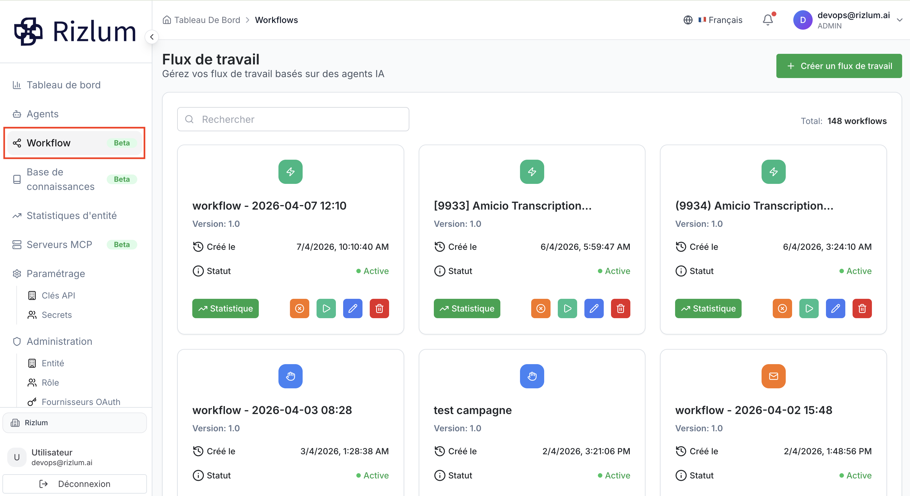This screenshot has width=910, height=496.
Task: Collapse the sidebar with the chevron button
Action: [x=151, y=37]
